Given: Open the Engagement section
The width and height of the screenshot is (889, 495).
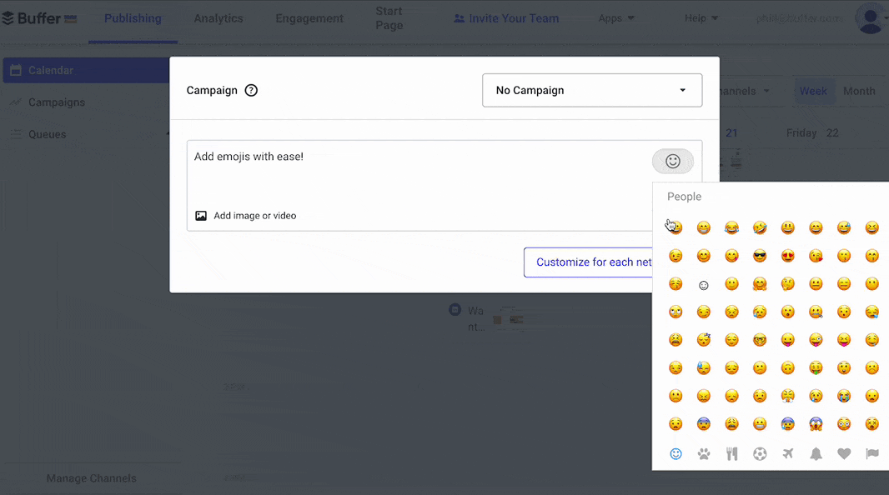Looking at the screenshot, I should coord(309,17).
